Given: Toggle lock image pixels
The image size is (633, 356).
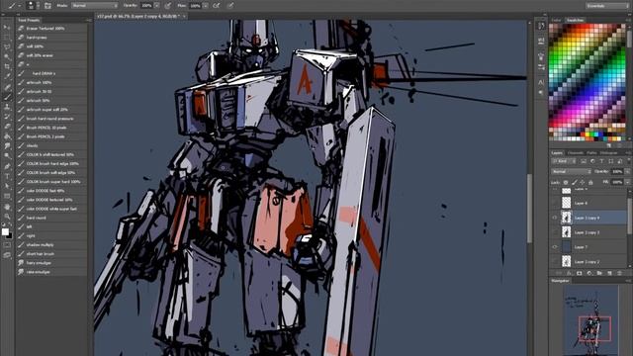Looking at the screenshot, I should click(574, 182).
